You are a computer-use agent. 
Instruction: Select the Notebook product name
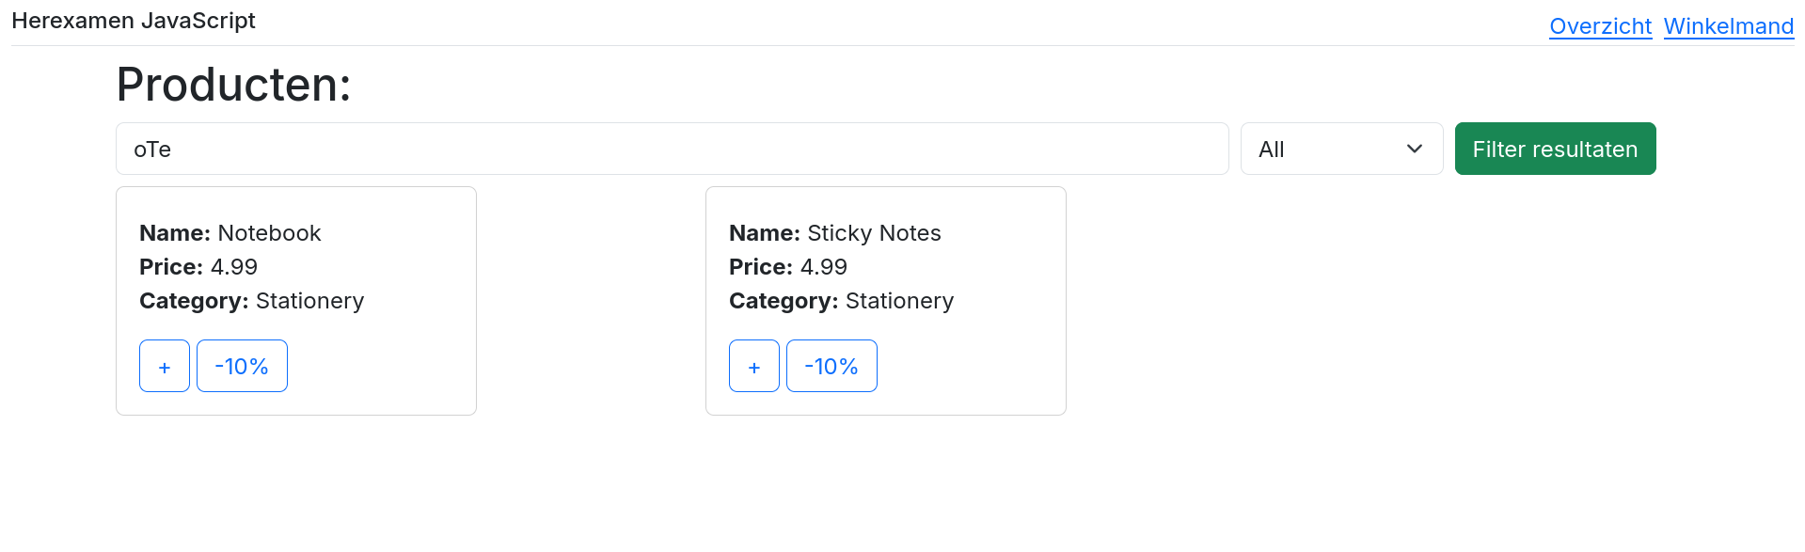(x=269, y=233)
